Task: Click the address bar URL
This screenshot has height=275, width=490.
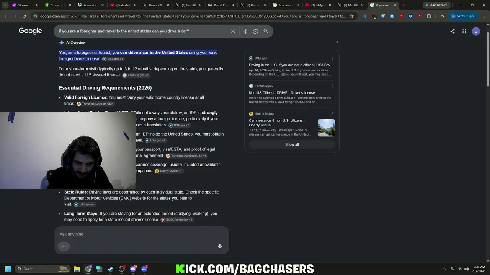Action: tap(193, 16)
